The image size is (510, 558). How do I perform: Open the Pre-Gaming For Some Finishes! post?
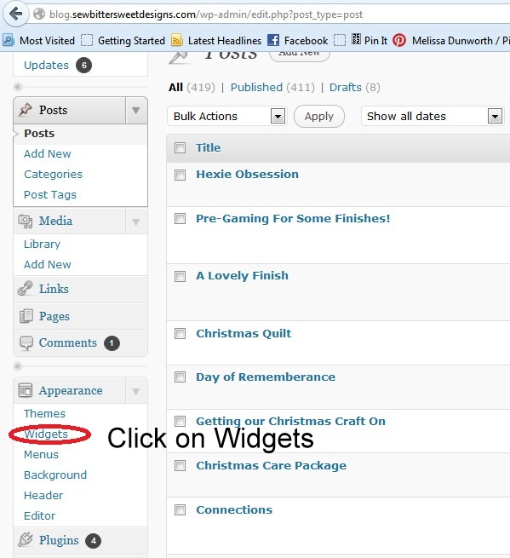tap(293, 218)
